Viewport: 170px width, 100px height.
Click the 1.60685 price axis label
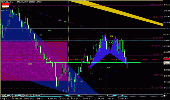pos(167,40)
